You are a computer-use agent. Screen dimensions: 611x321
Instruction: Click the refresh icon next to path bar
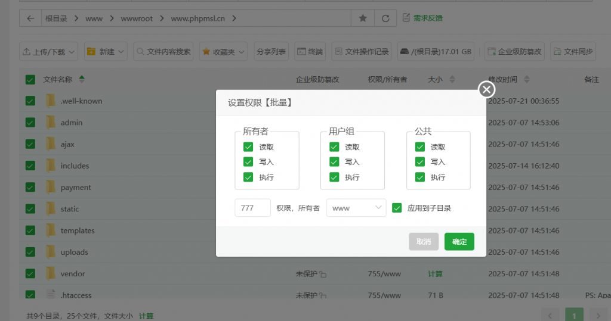[x=385, y=18]
